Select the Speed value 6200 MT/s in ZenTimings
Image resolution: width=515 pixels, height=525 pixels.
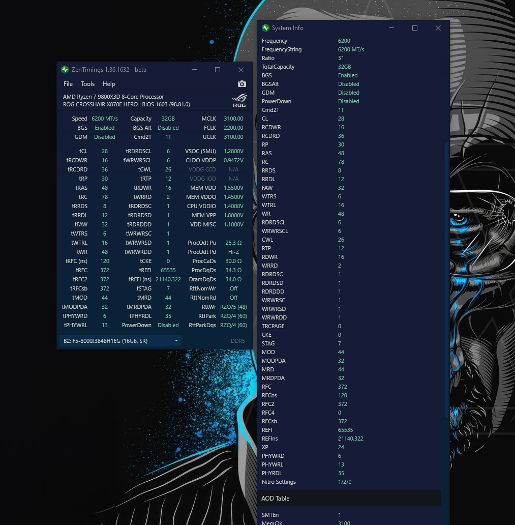click(x=105, y=119)
